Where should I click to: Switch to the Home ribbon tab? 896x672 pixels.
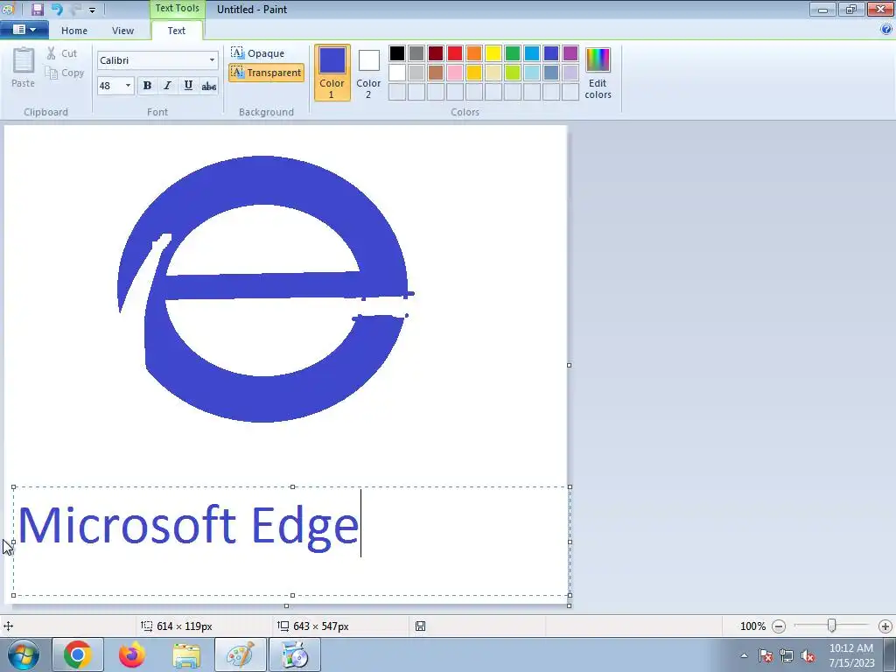pos(74,31)
